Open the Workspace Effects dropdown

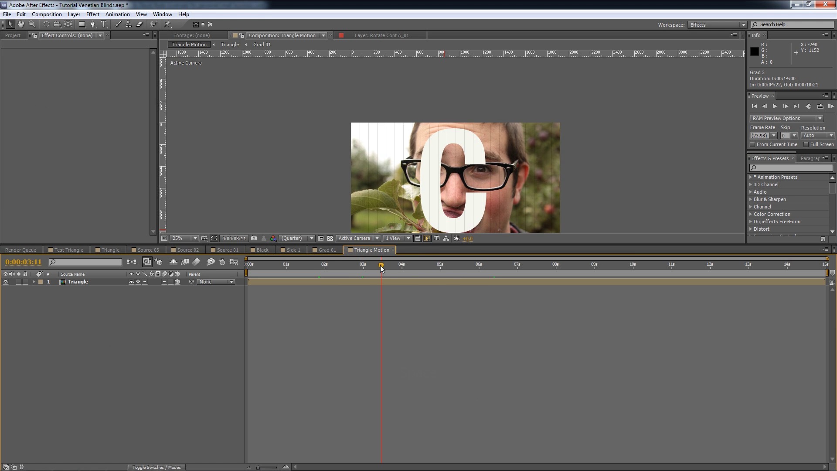coord(718,25)
